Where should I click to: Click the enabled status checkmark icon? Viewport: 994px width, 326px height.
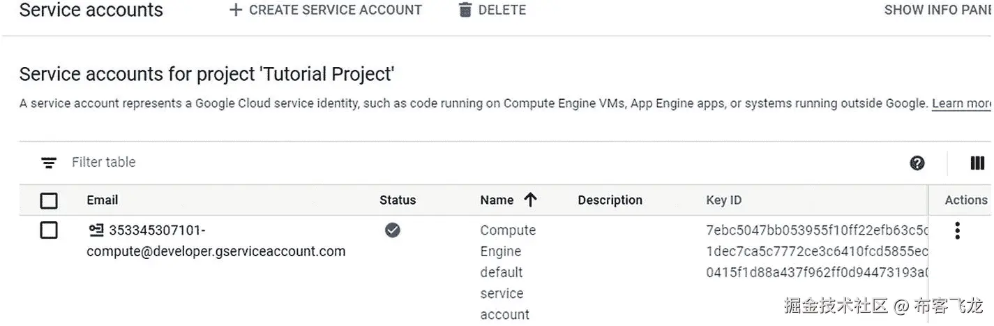pos(393,230)
